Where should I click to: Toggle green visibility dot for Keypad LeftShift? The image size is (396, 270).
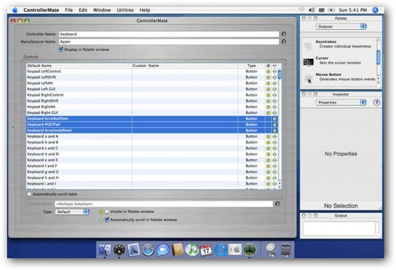268,78
